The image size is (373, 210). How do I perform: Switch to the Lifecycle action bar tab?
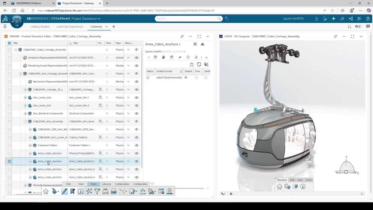[x=106, y=184]
